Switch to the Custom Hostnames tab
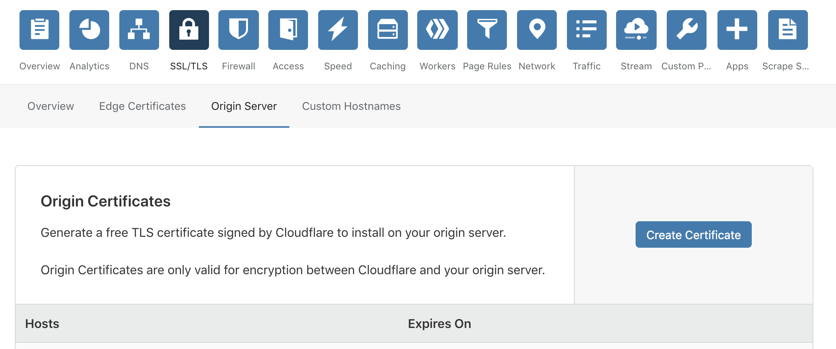 click(351, 106)
